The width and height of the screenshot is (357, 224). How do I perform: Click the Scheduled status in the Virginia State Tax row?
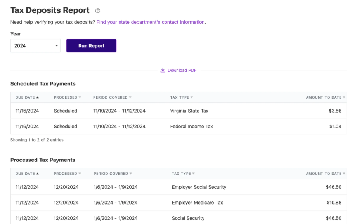[65, 111]
